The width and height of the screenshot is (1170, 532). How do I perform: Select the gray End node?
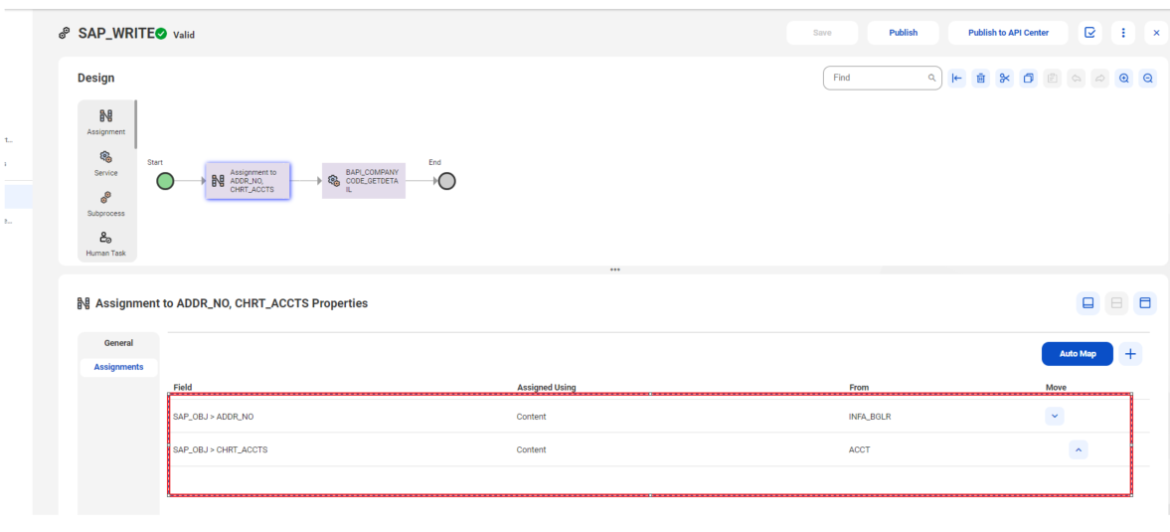point(446,181)
